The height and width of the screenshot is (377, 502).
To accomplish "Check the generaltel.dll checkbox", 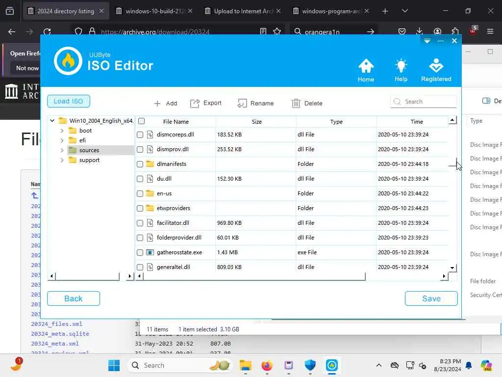I will (x=140, y=267).
